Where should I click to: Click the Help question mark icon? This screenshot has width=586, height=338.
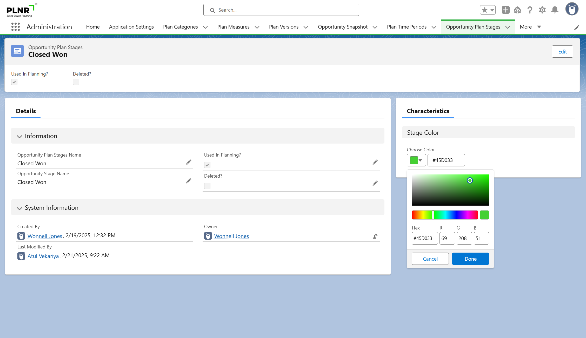[530, 10]
